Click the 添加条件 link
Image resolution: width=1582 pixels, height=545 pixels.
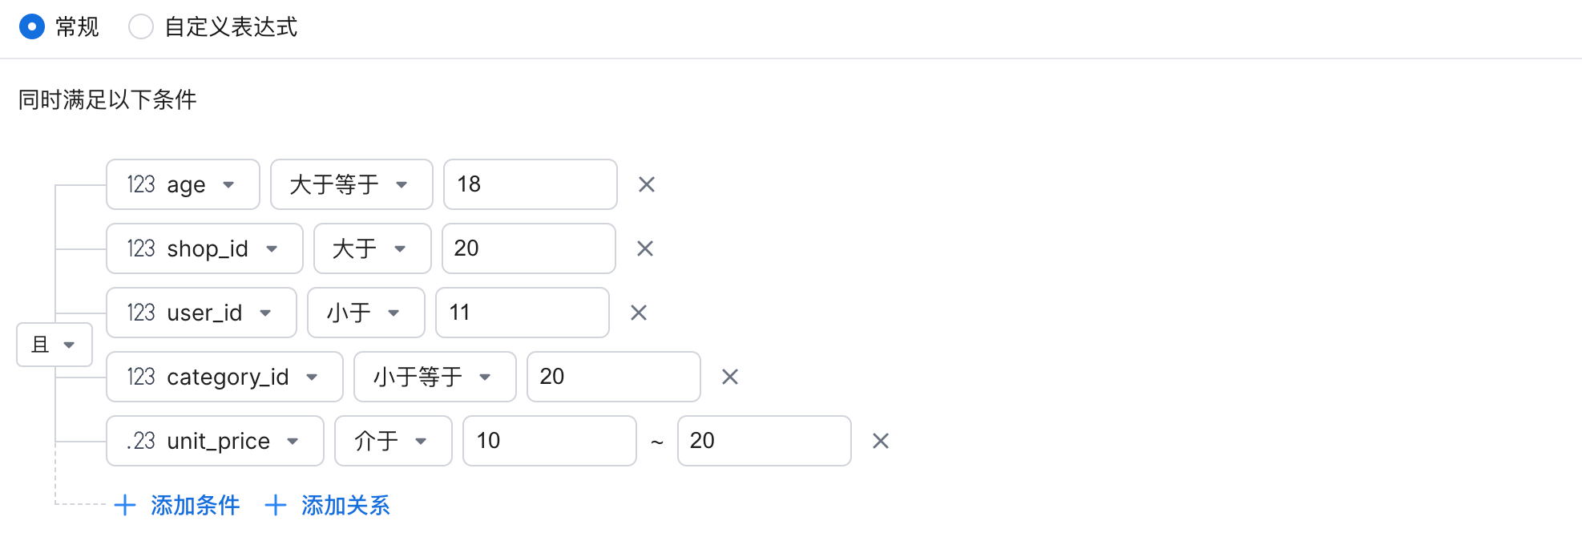click(195, 505)
